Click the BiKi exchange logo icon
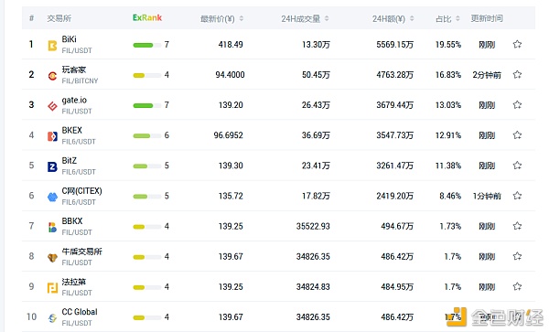This screenshot has width=549, height=332. [x=52, y=46]
